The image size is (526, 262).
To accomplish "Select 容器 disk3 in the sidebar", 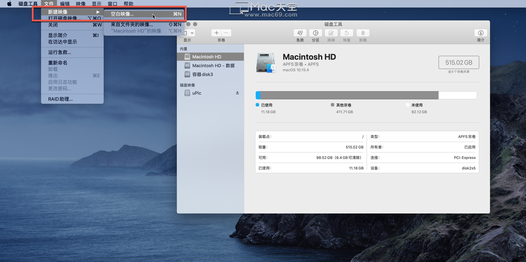I will tap(210, 74).
